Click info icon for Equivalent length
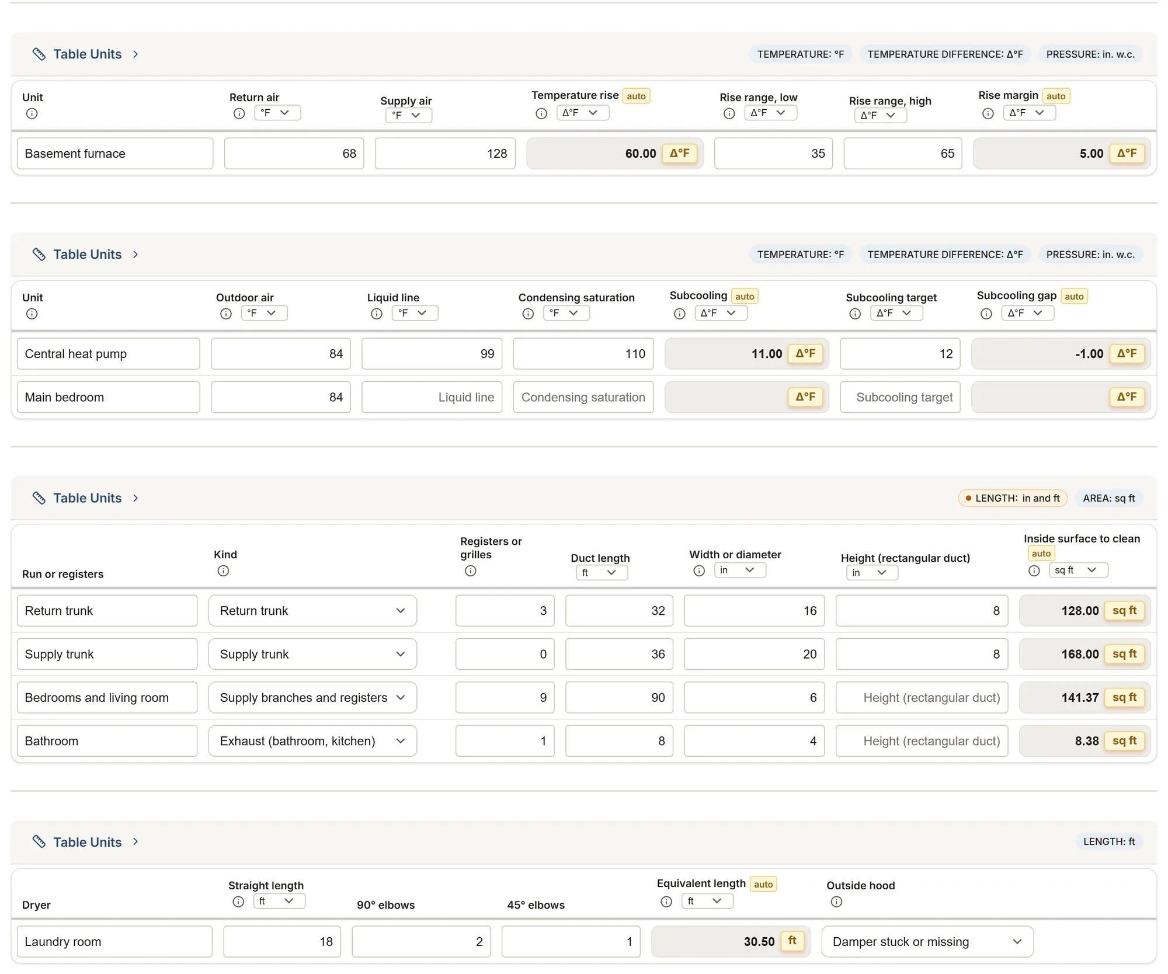The image size is (1168, 974). pyautogui.click(x=666, y=902)
